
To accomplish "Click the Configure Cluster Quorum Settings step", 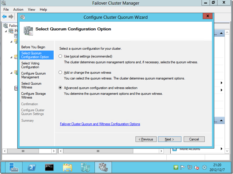I will (x=33, y=112).
